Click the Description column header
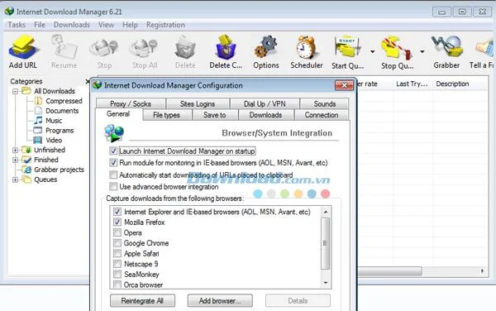 click(x=452, y=84)
